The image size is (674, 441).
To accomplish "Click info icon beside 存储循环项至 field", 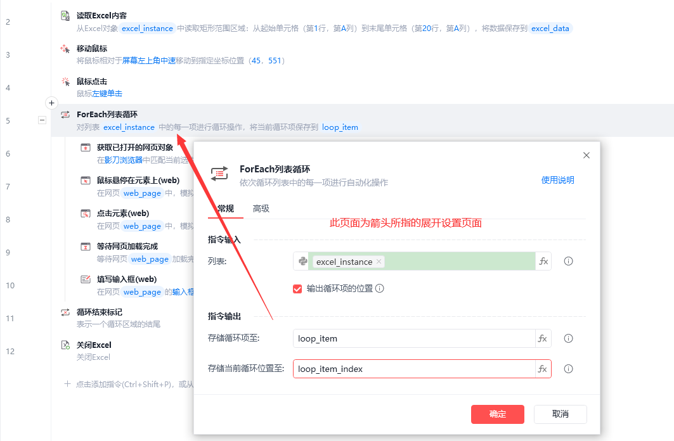I will pyautogui.click(x=568, y=338).
